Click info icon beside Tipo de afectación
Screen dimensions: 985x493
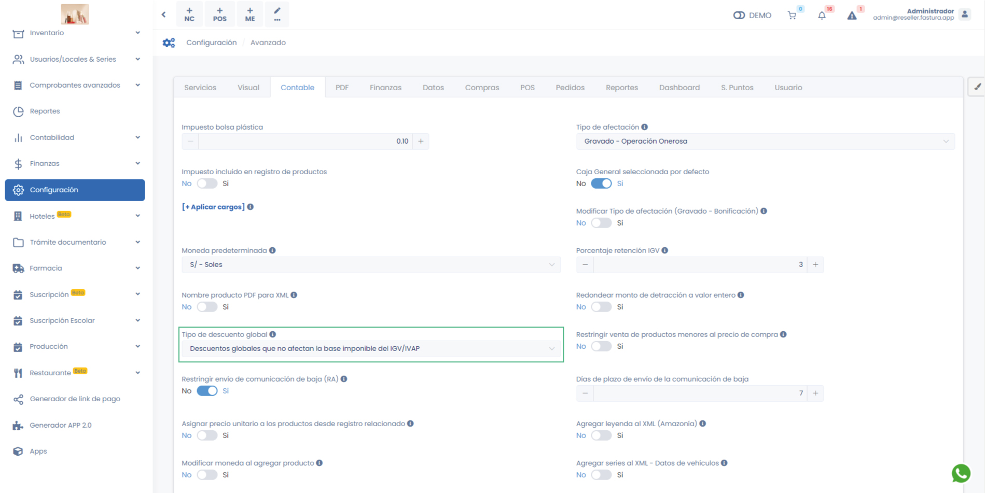[644, 127]
